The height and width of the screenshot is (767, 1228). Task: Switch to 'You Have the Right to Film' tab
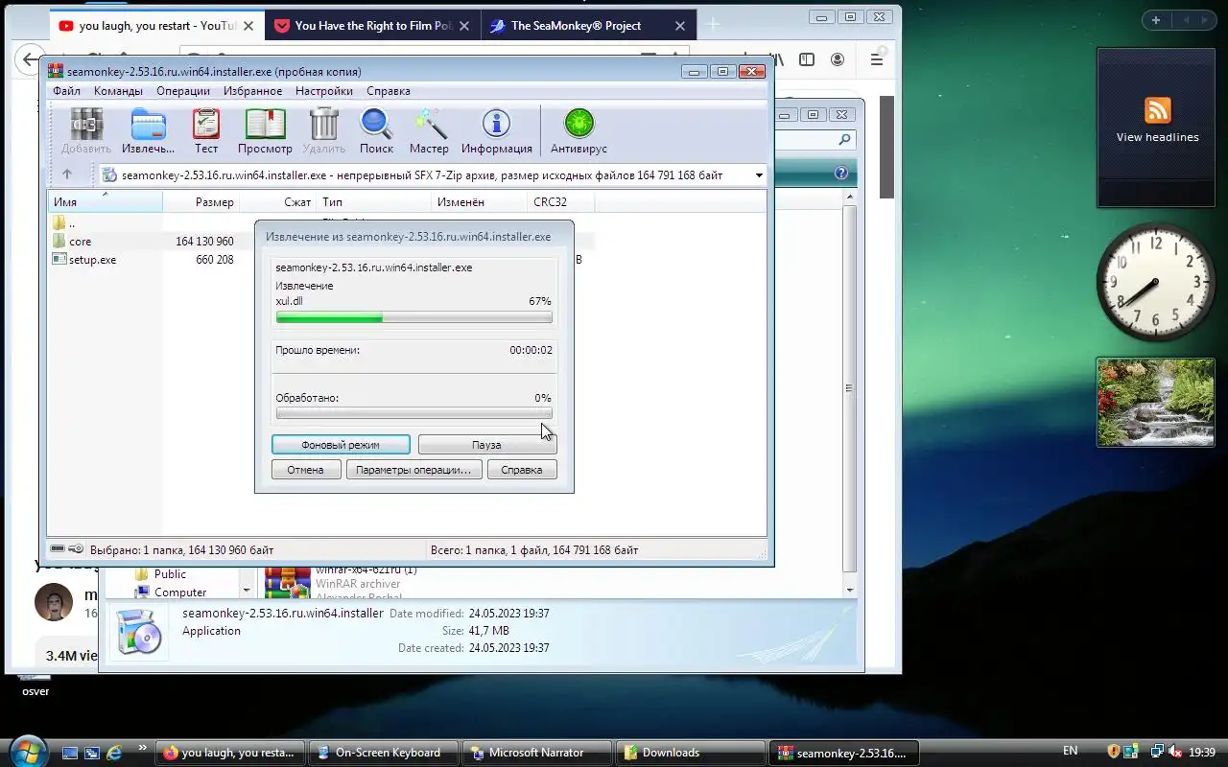(x=372, y=26)
